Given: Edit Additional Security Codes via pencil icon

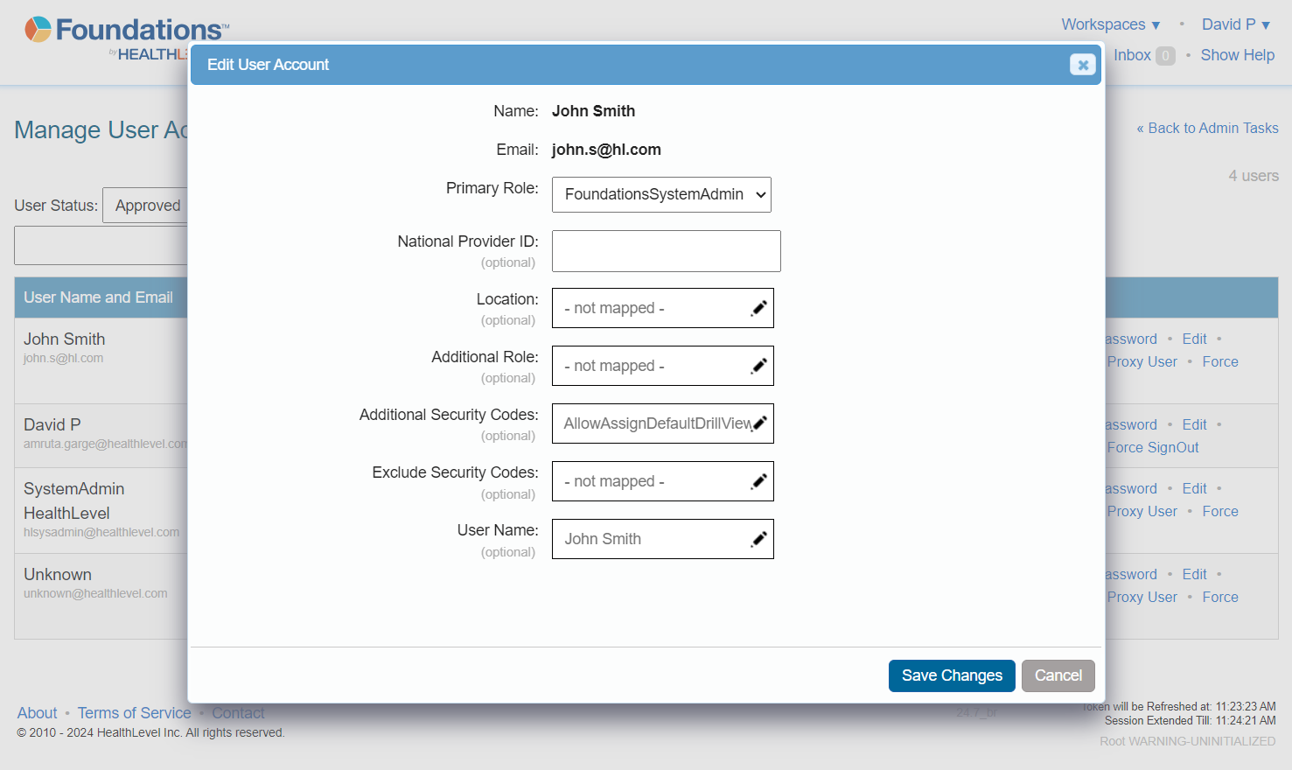Looking at the screenshot, I should tap(760, 423).
